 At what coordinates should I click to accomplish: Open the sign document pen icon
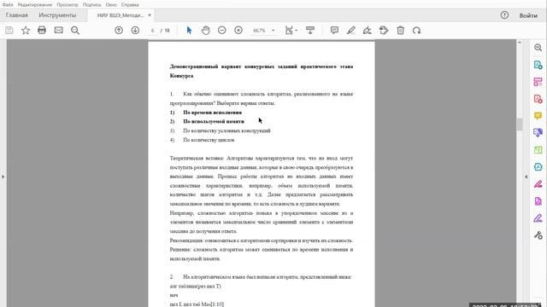pos(367,31)
